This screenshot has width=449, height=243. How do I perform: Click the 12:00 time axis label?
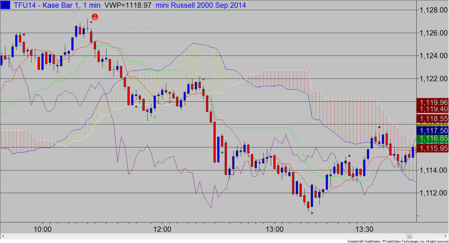(x=162, y=229)
